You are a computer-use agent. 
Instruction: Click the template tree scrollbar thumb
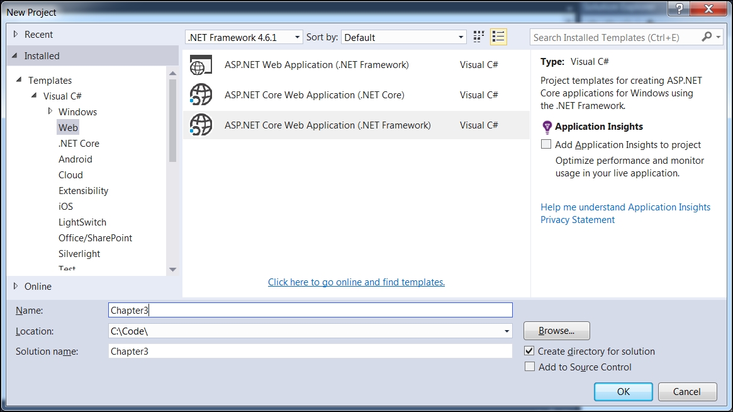click(172, 121)
